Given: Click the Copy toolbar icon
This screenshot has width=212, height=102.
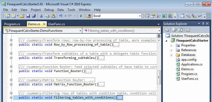Looking at the screenshot, I should (47, 16).
